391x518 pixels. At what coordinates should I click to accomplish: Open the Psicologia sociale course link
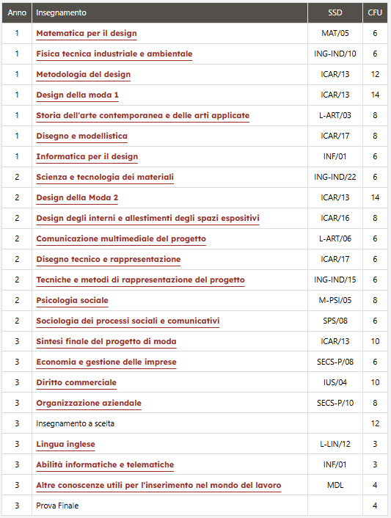tap(73, 300)
